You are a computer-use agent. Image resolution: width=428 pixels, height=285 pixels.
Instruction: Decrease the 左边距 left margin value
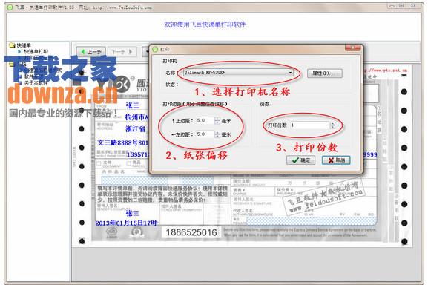click(x=217, y=136)
